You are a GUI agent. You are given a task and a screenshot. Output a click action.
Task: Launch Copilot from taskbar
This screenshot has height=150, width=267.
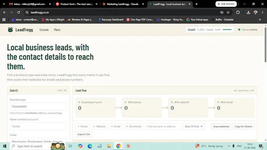point(80,146)
